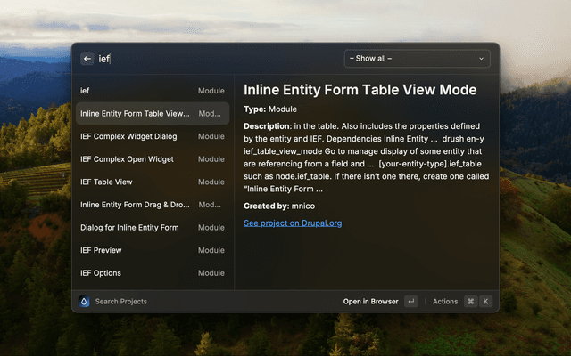Click the K key icon in footer
This screenshot has height=356, width=571.
point(485,302)
